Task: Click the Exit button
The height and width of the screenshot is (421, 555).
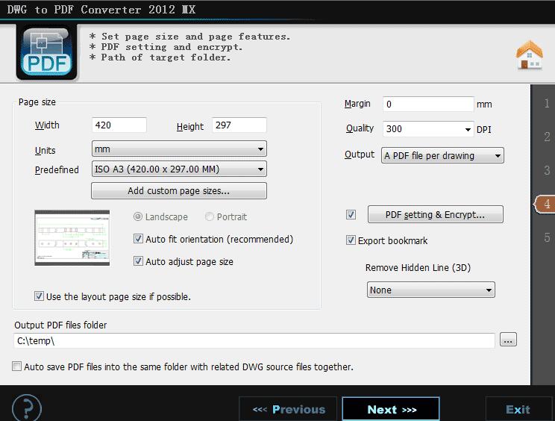Action: [518, 409]
